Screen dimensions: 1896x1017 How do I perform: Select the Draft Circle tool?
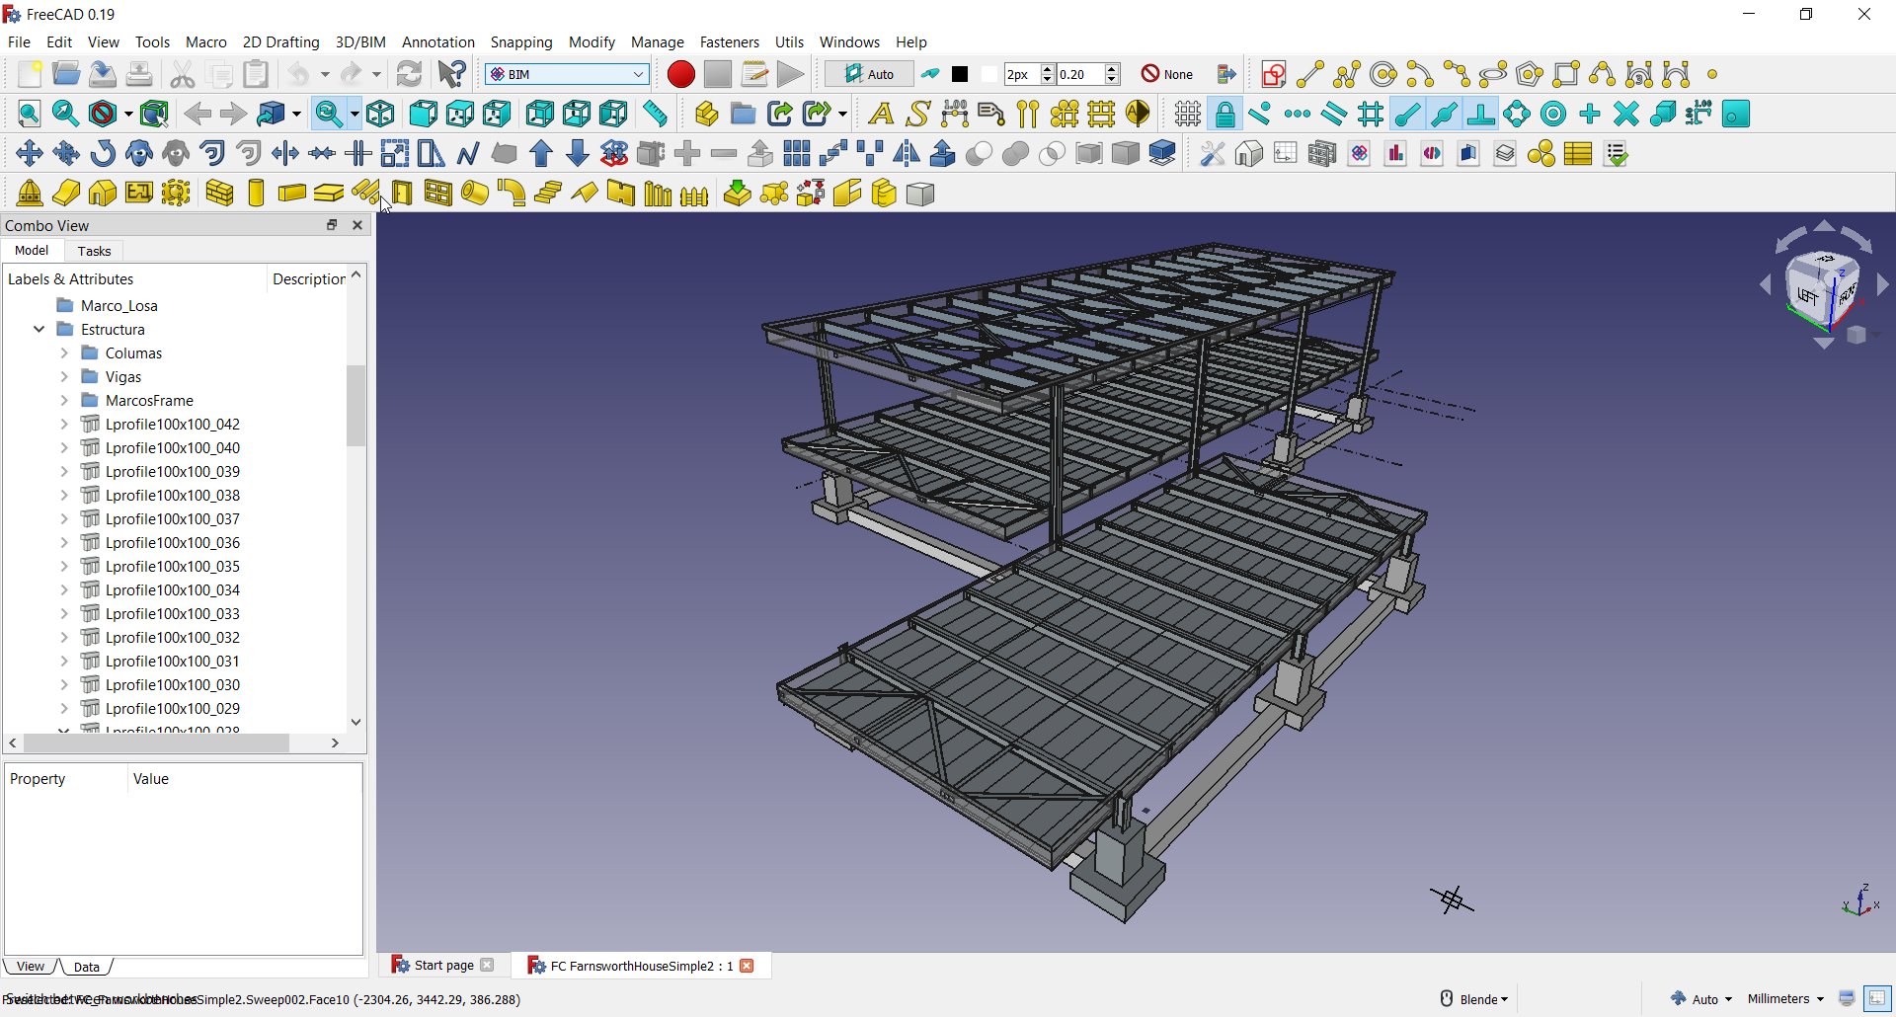coord(1383,74)
